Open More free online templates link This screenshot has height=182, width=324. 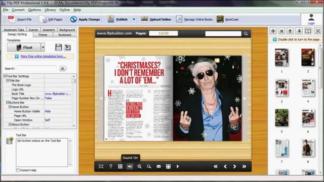pos(43,56)
